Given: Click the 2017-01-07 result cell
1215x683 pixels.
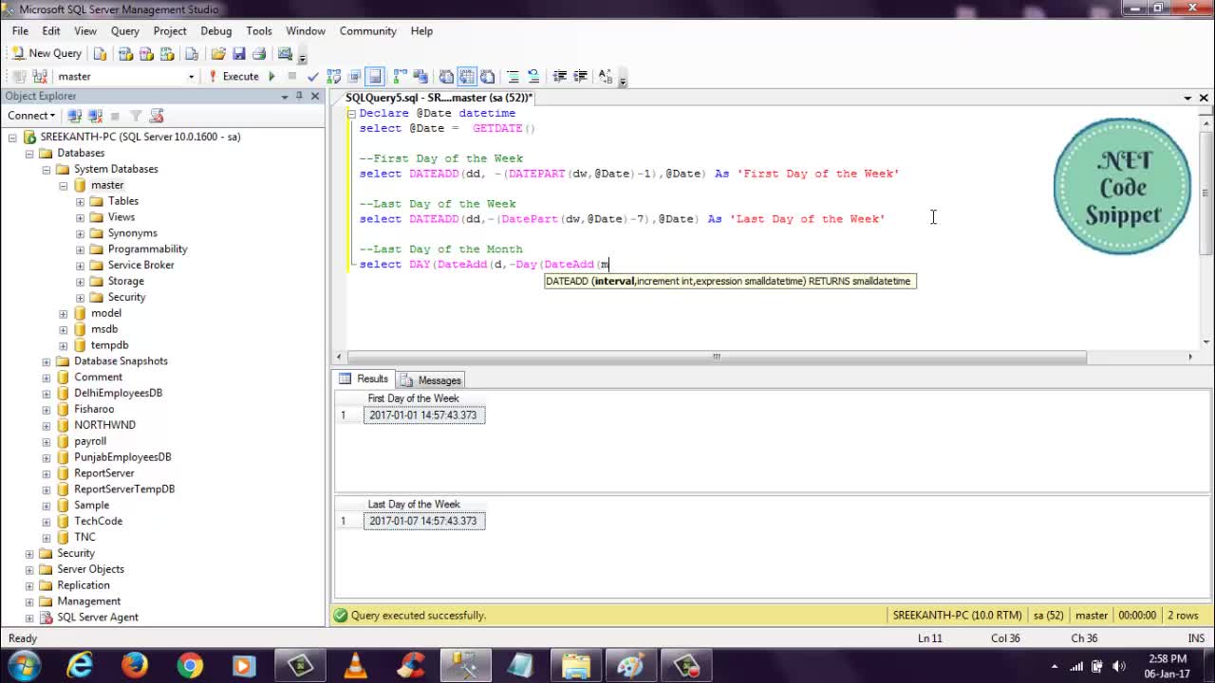Looking at the screenshot, I should coord(423,521).
